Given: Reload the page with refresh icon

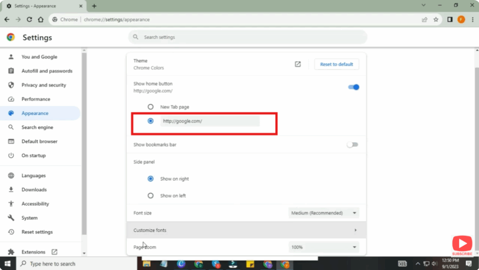Looking at the screenshot, I should tap(29, 20).
